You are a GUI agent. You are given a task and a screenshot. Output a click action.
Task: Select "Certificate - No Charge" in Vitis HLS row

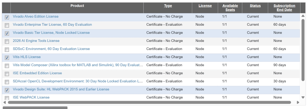pos(165,57)
